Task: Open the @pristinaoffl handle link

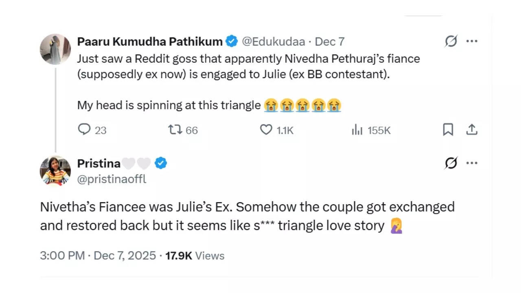Action: pyautogui.click(x=112, y=179)
